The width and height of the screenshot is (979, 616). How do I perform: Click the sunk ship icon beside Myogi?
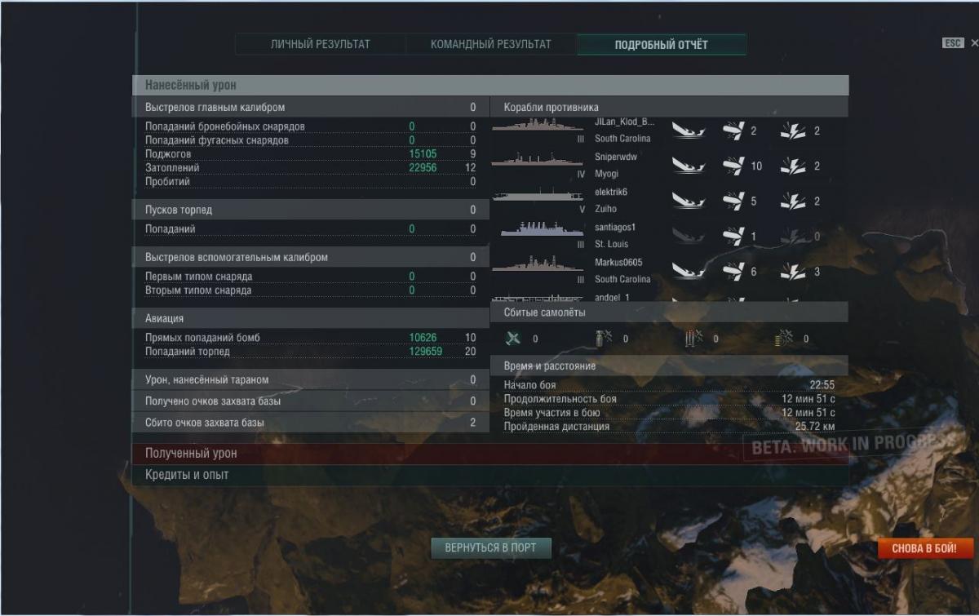(x=689, y=166)
